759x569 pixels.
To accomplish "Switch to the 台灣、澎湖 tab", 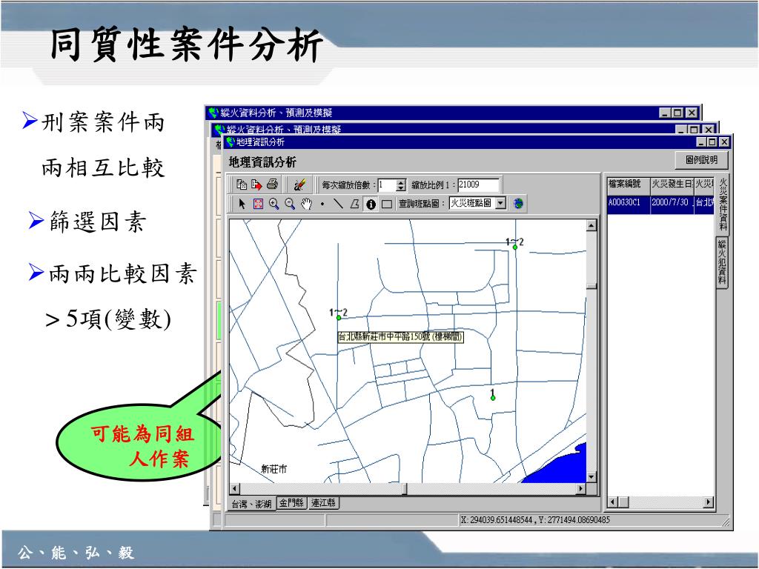I will (251, 504).
